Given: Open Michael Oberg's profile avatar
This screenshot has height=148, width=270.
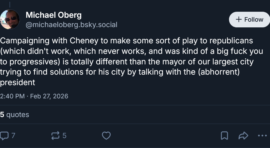Looking at the screenshot, I should [10, 19].
